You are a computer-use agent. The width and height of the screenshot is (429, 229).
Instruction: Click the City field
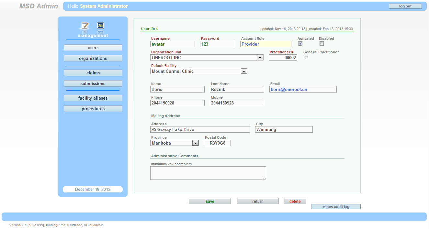coord(284,129)
